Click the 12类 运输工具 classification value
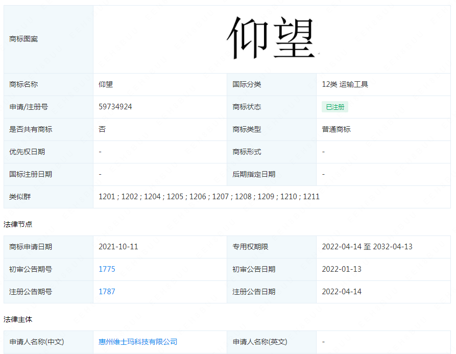 pos(345,84)
